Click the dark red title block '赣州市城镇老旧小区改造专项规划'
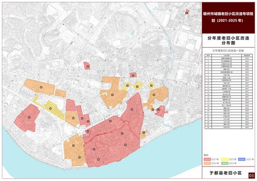Screen dimensions: 257x181 (228, 18)
